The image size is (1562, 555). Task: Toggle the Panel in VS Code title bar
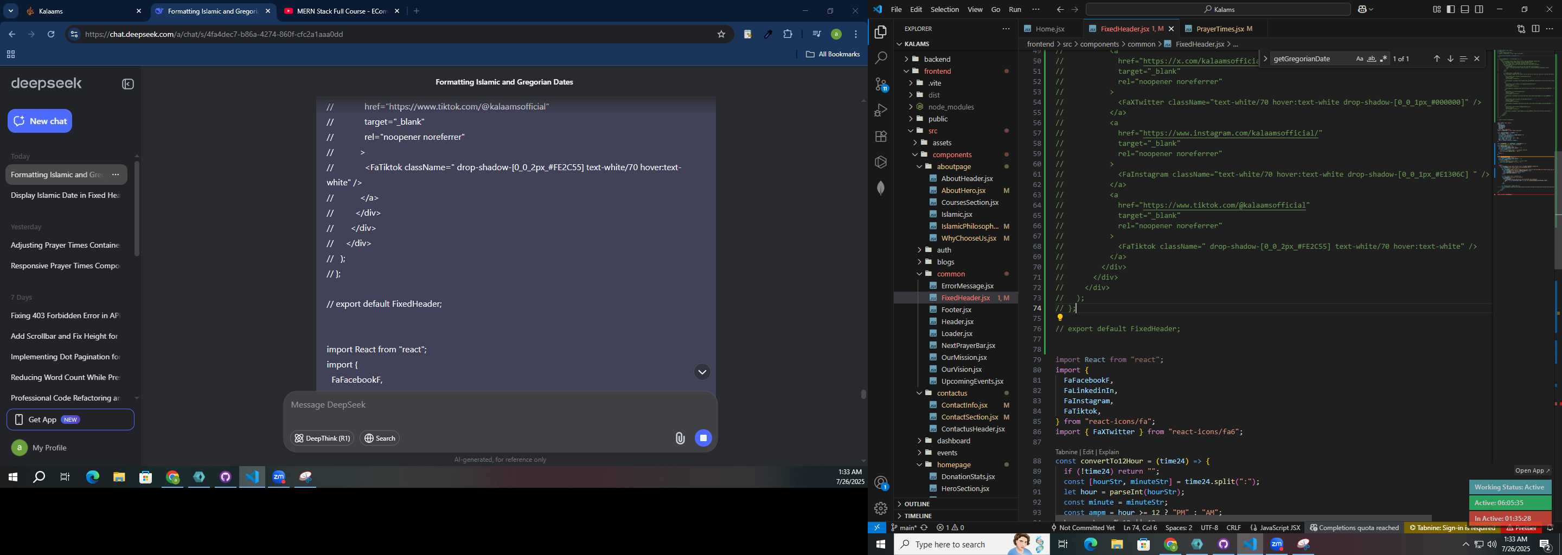tap(1464, 9)
